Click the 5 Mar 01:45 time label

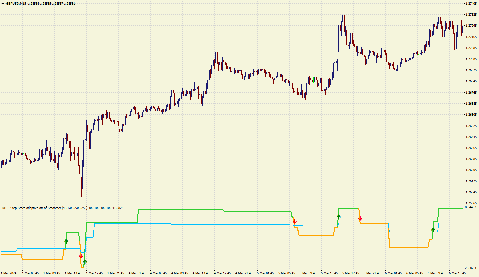(x=265, y=273)
